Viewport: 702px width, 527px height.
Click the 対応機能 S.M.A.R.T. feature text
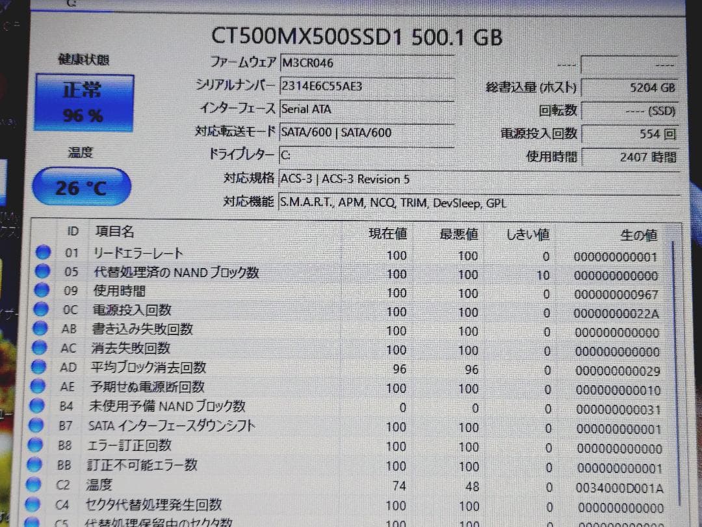tap(390, 203)
